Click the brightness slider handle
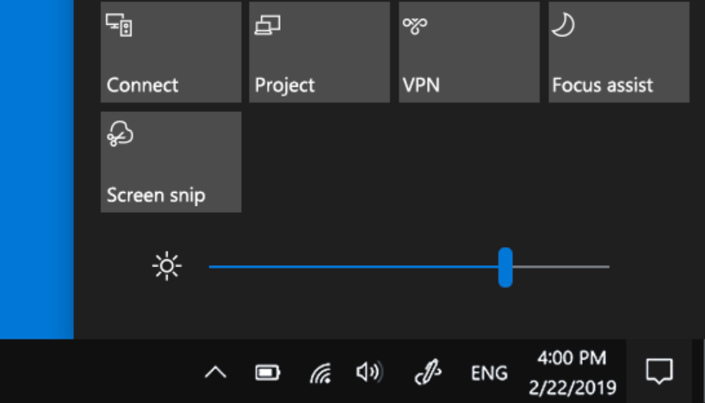Screen dimensions: 705x403 coord(505,267)
